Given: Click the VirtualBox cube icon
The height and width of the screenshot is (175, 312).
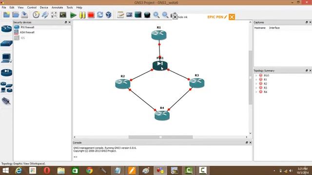Looking at the screenshot, I should click(x=109, y=15).
